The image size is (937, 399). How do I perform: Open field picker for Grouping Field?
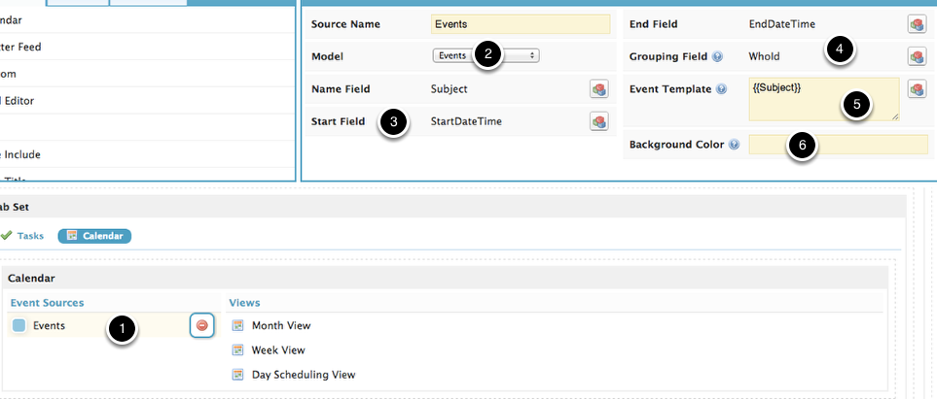point(917,56)
